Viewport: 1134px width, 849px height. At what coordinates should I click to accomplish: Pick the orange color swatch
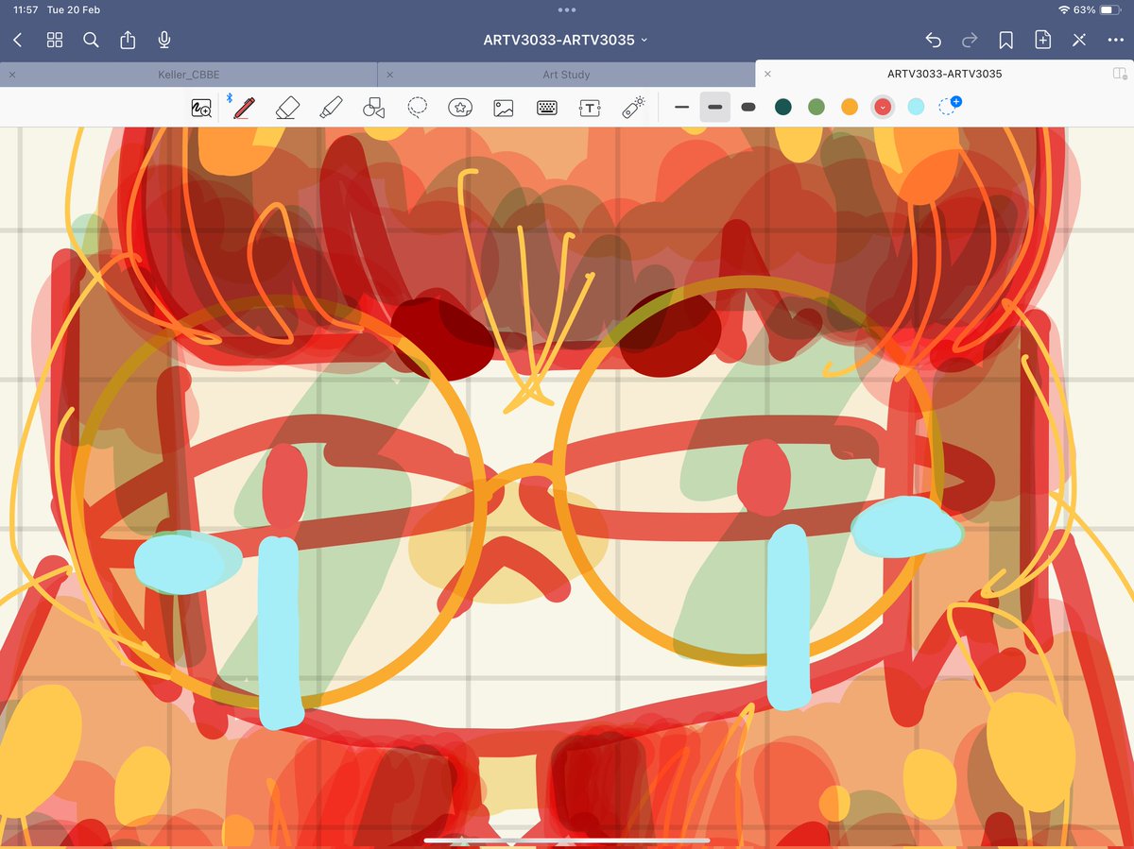coord(850,108)
